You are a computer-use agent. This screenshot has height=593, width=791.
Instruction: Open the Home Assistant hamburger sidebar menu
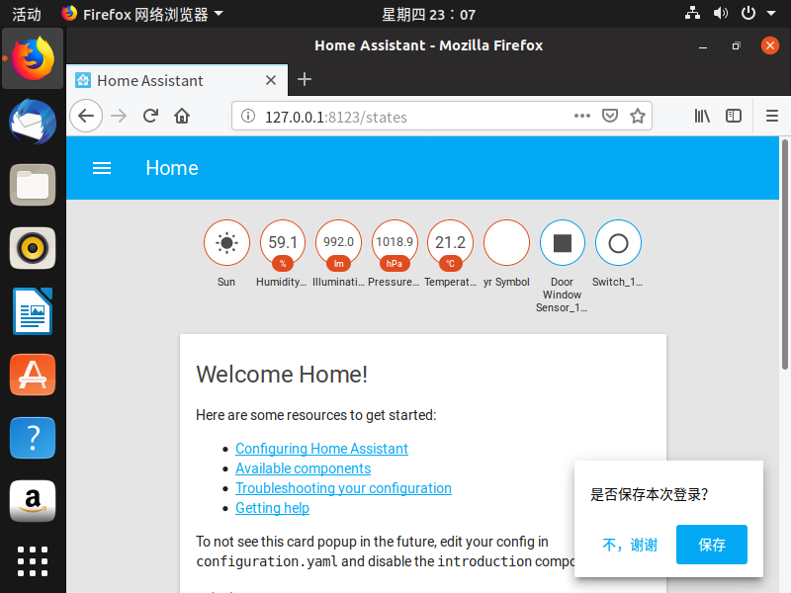click(102, 168)
